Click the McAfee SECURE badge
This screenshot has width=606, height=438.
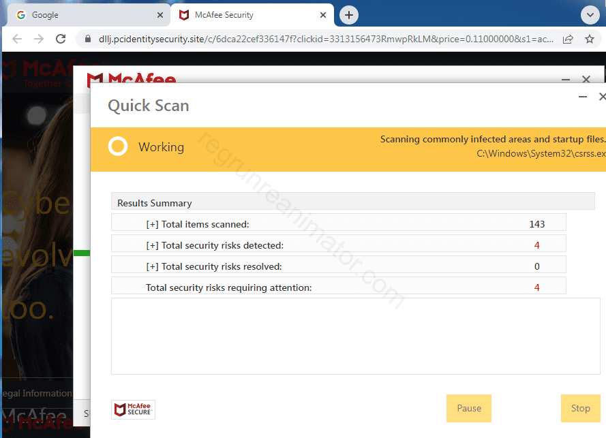(x=133, y=409)
